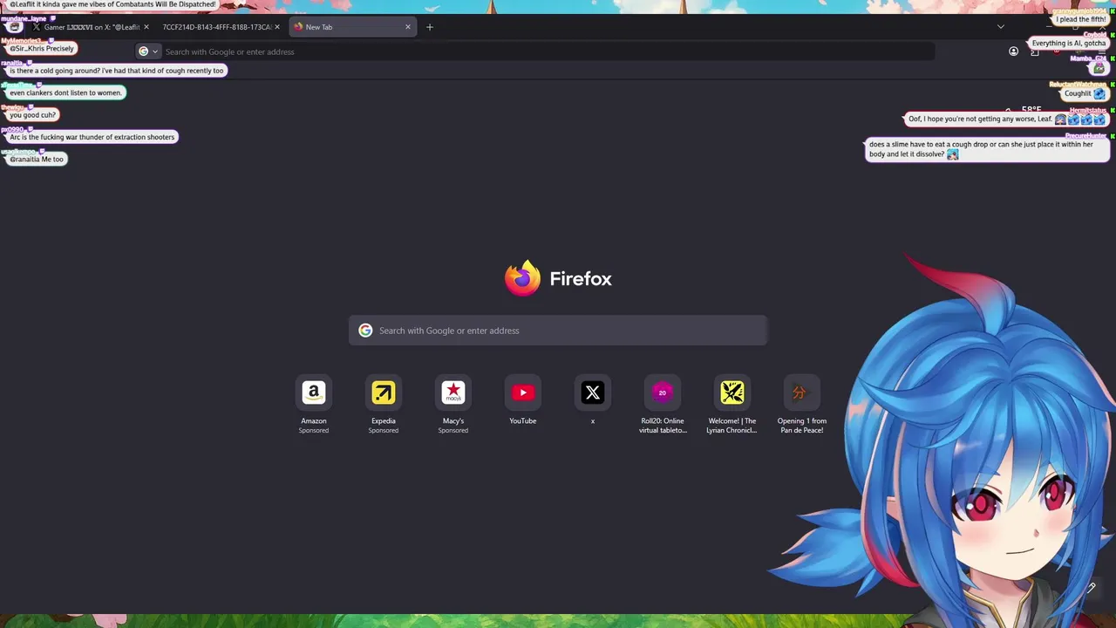Click the slime cough drop chat message

988,149
